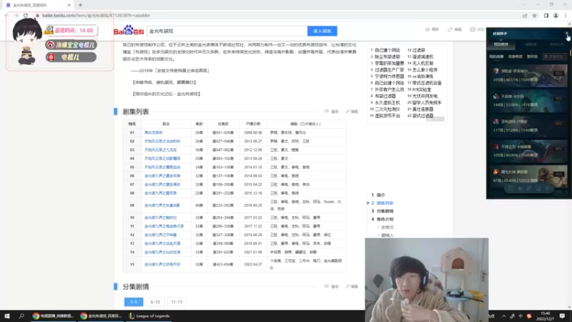
Task: Click search box in League helper overlay
Action: (555, 57)
